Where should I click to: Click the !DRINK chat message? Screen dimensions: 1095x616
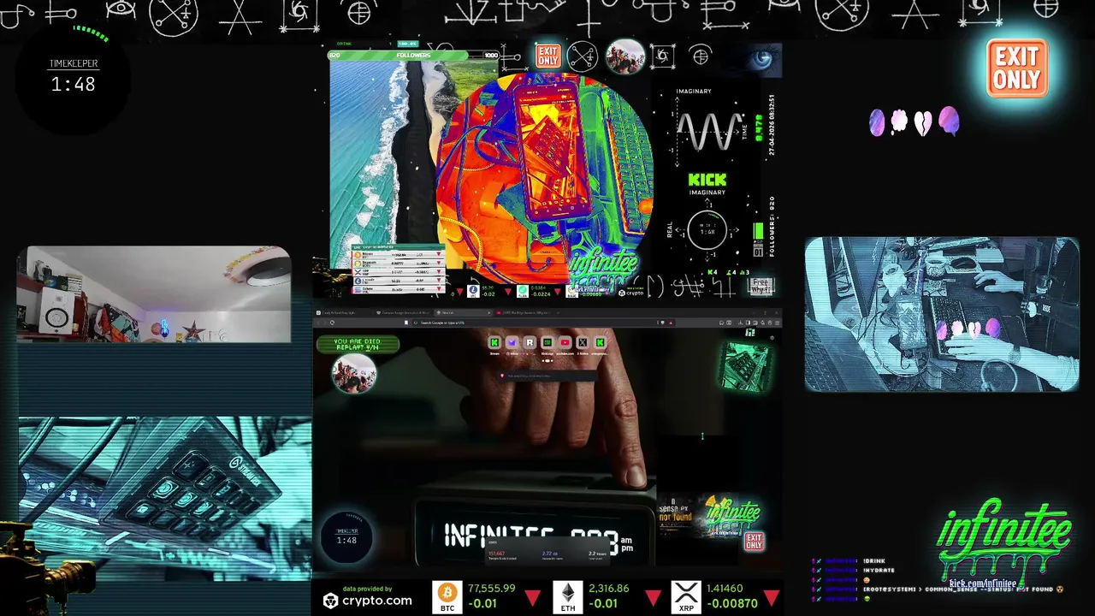pyautogui.click(x=875, y=561)
